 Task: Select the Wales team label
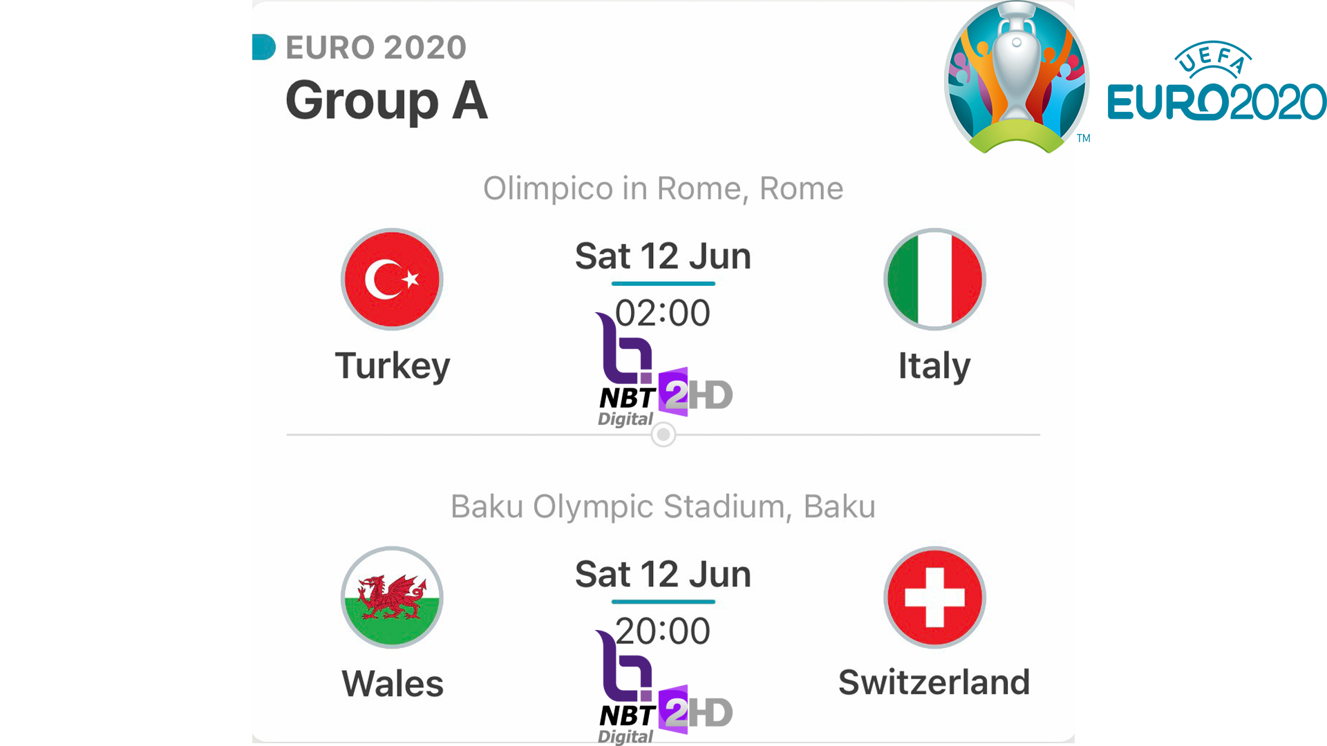[x=393, y=684]
